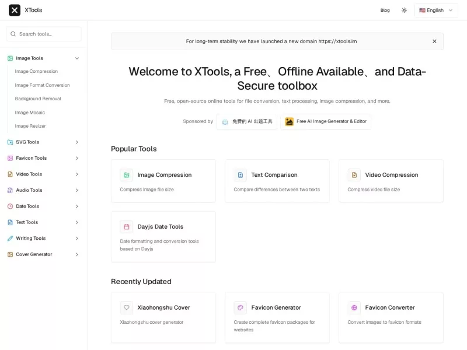
Task: Click the Favicon Converter globe icon
Action: tap(354, 308)
